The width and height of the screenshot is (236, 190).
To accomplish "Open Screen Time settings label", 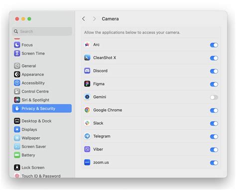I will click(x=33, y=53).
